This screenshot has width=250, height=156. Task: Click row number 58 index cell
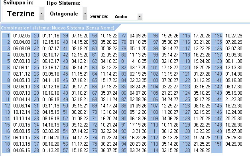[x=93, y=36]
